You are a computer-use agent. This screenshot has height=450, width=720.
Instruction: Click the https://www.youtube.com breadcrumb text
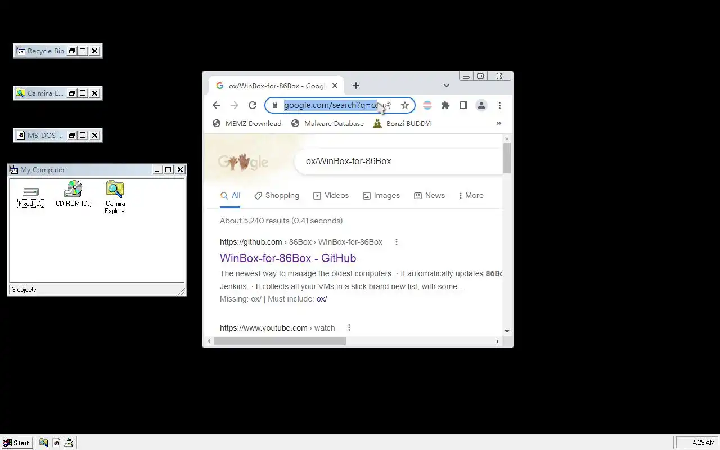(x=264, y=328)
